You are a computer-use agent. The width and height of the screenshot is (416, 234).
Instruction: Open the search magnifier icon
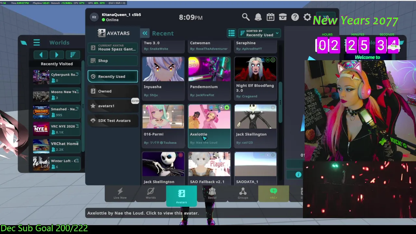pos(246,17)
